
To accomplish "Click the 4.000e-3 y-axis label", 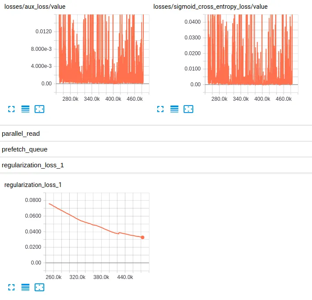I will click(x=41, y=66).
